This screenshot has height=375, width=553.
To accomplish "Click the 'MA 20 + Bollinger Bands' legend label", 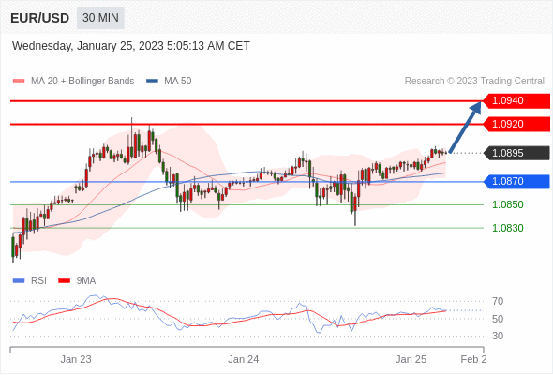I will click(x=82, y=82).
